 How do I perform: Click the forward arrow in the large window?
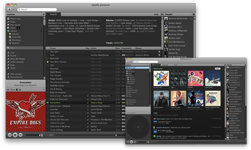click(13, 9)
